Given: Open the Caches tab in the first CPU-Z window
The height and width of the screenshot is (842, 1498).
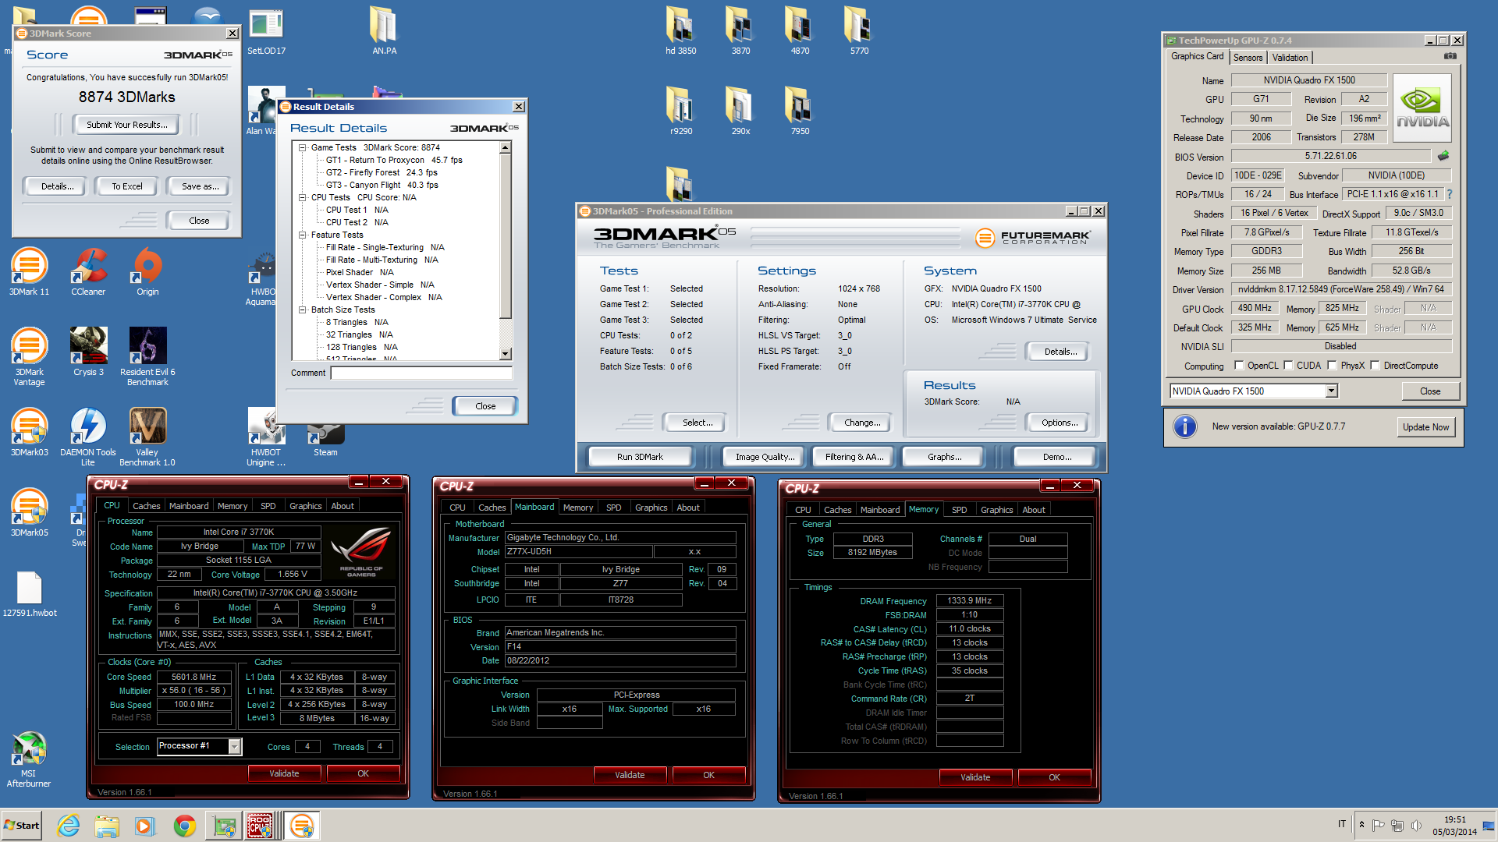Looking at the screenshot, I should (x=146, y=506).
